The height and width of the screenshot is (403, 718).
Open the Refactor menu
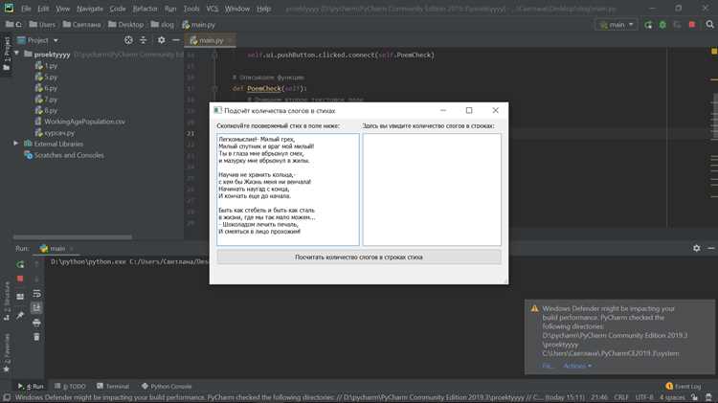[146, 9]
